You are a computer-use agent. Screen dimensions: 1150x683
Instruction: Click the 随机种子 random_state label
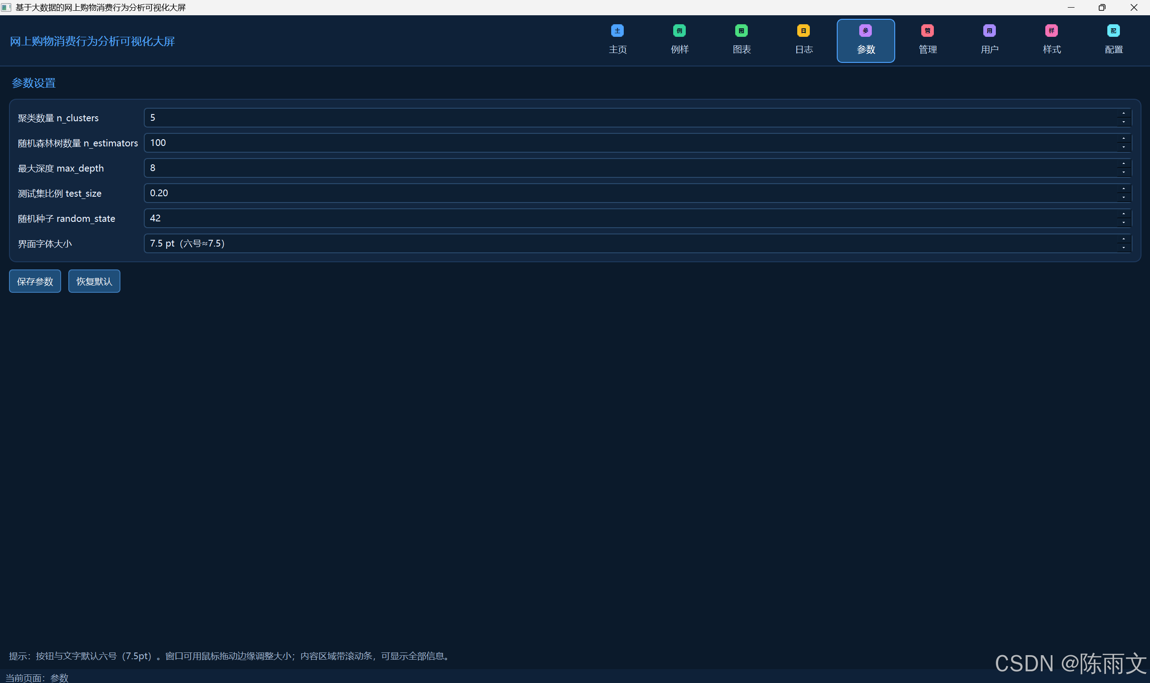pos(67,219)
